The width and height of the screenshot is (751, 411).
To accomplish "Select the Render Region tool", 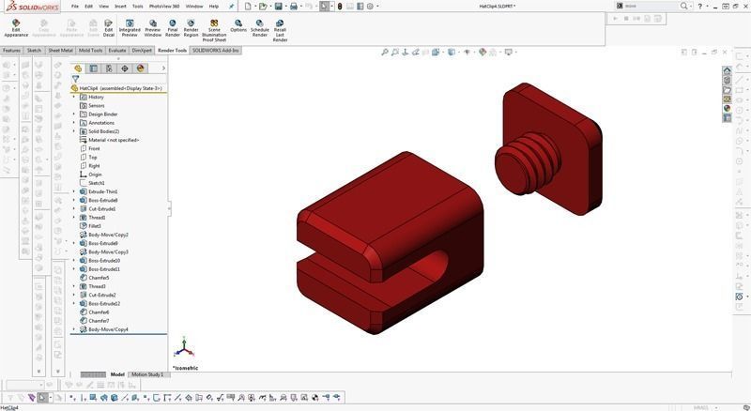I will click(191, 28).
